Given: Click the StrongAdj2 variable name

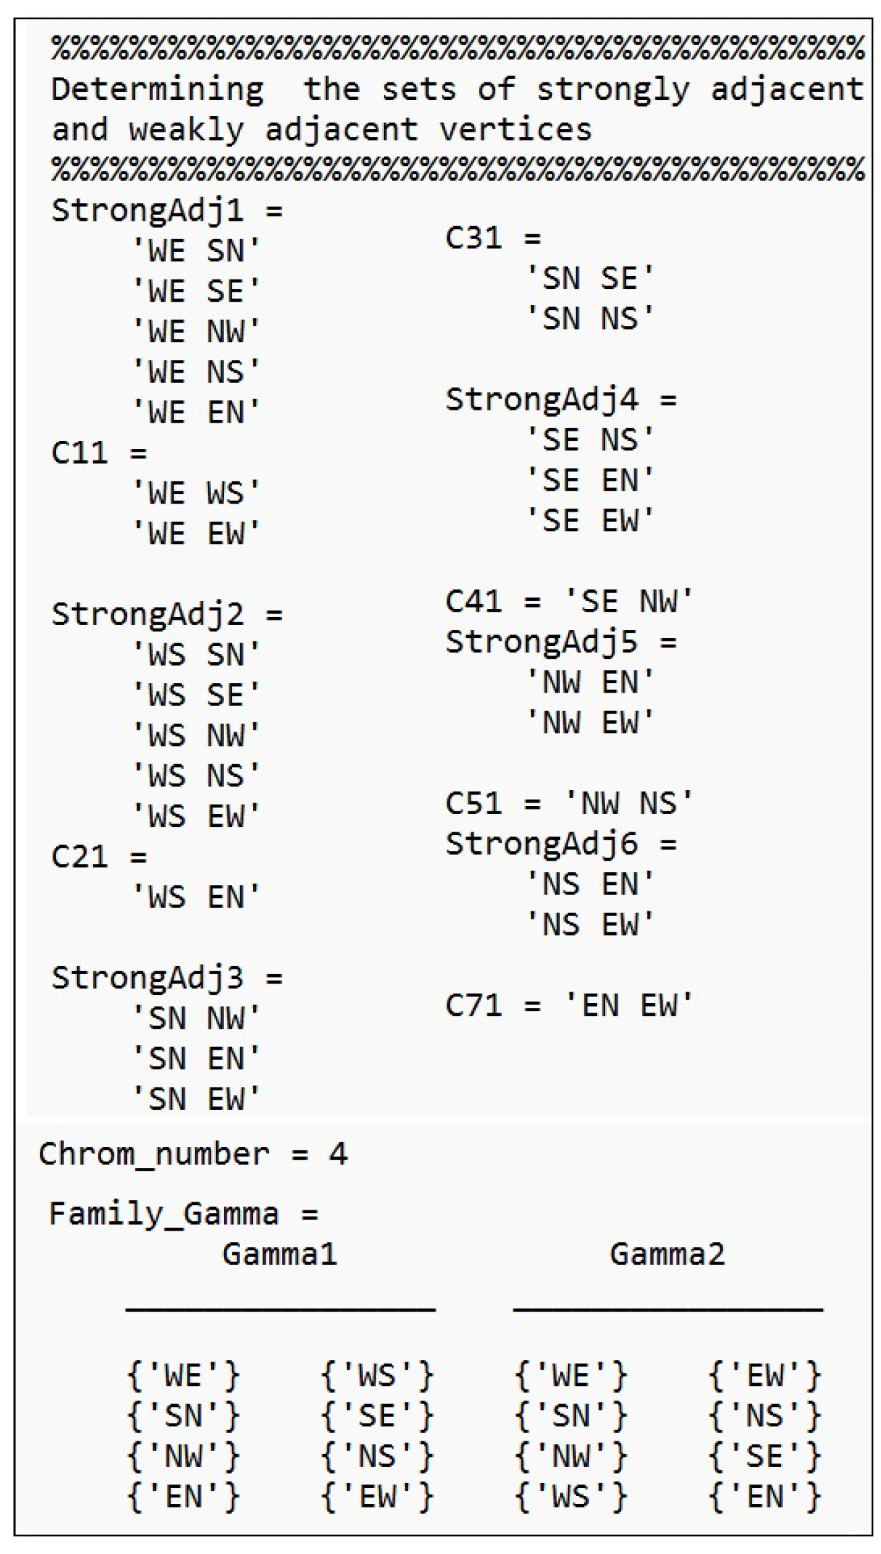Looking at the screenshot, I should 147,614.
